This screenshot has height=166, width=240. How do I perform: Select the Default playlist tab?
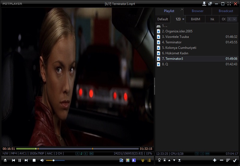coord(163,19)
